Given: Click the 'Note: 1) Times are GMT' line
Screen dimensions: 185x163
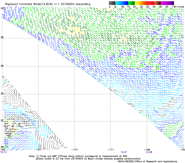Looking at the screenshot, I should point(78,156).
